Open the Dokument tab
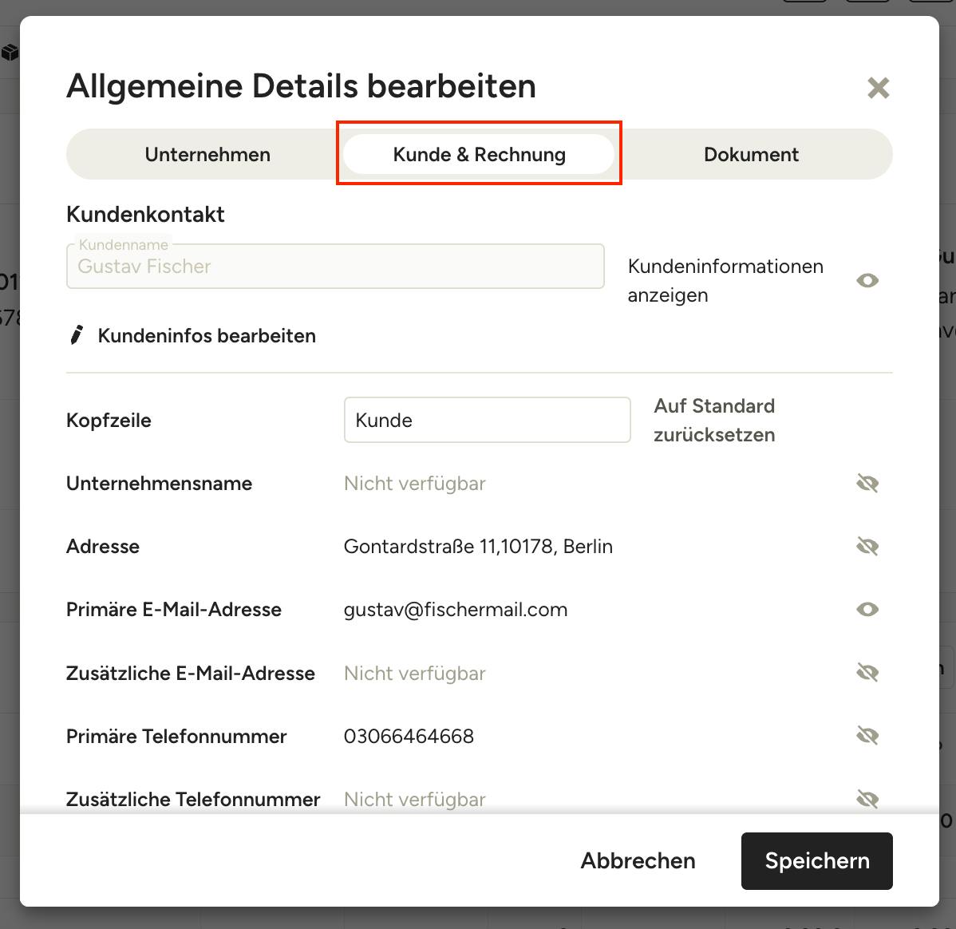This screenshot has width=956, height=929. 751,154
